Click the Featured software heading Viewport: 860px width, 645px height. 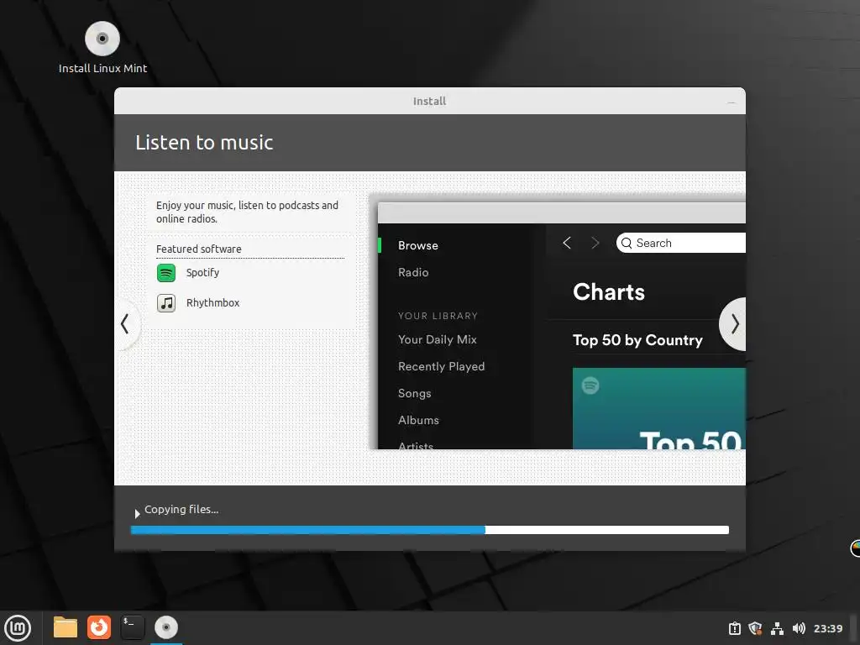tap(198, 249)
